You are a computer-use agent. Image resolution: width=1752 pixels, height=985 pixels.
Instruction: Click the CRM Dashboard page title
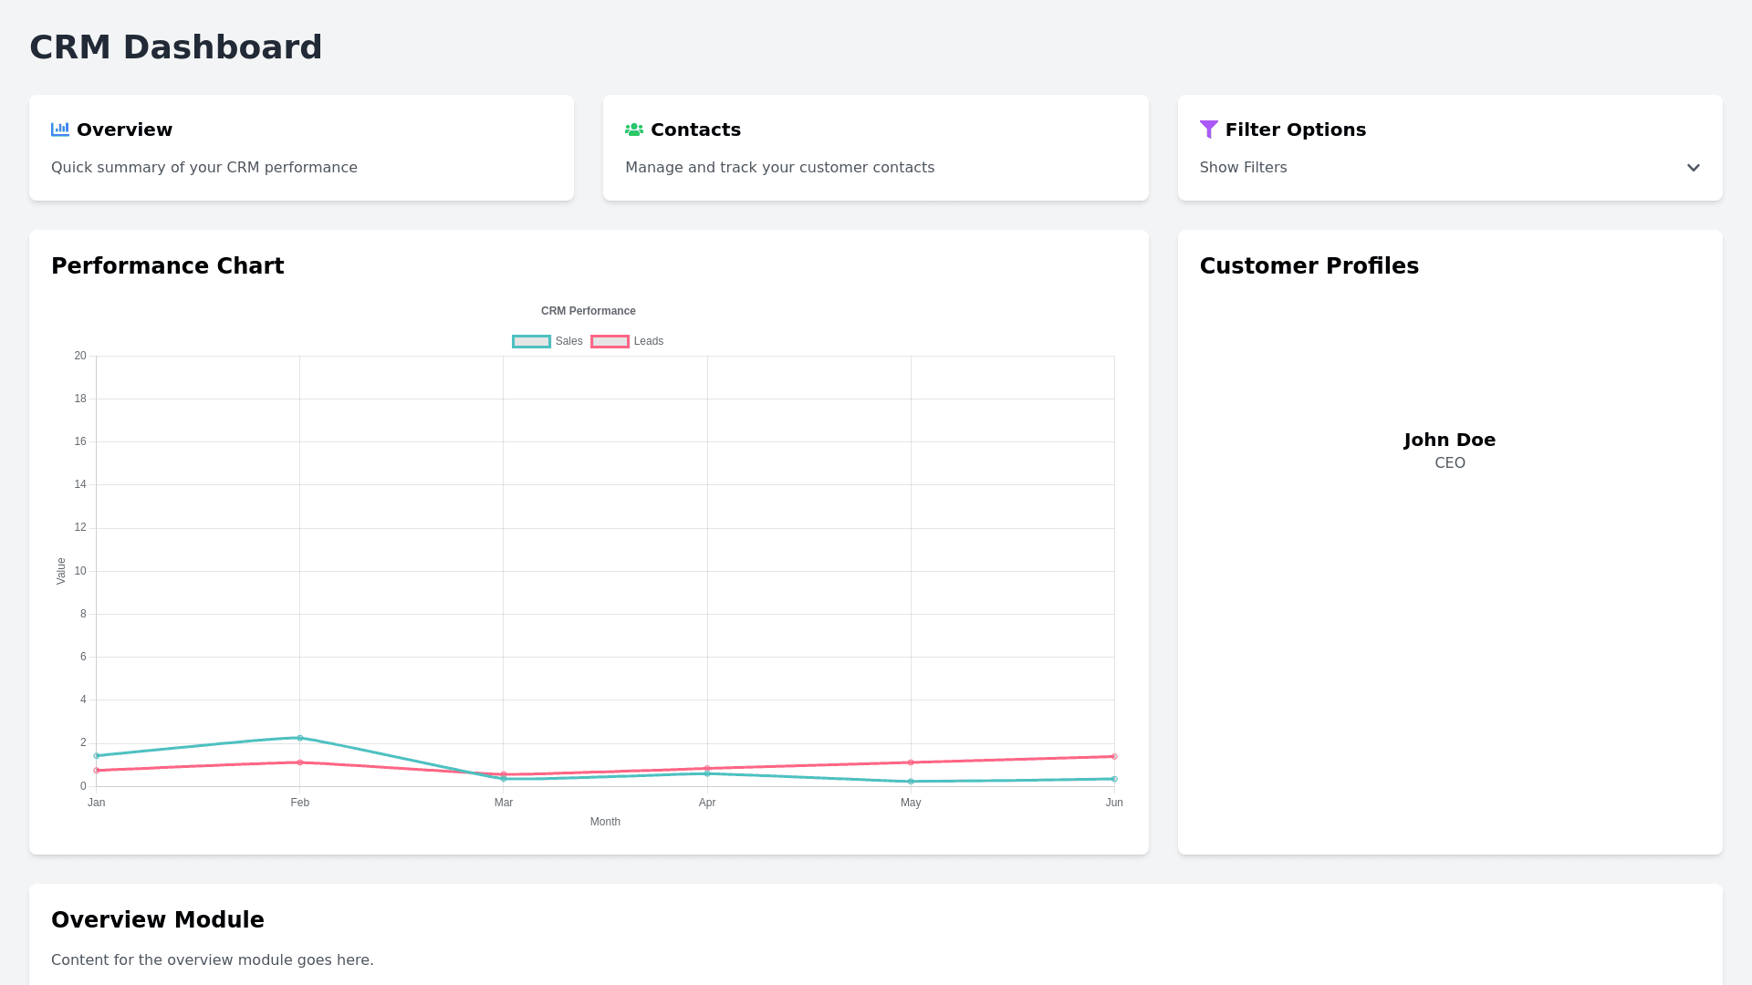176,47
